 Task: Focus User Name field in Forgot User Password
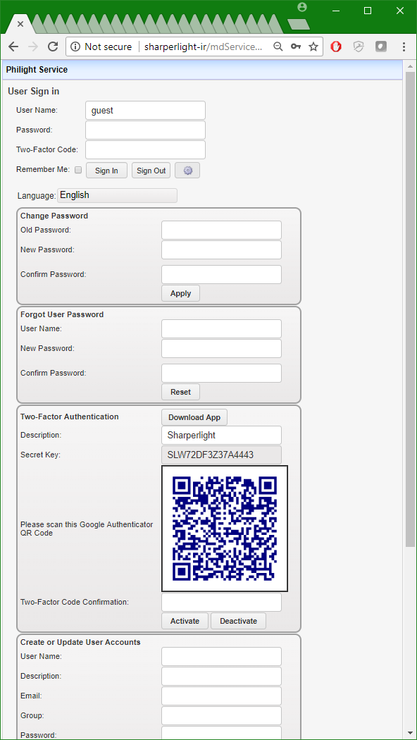click(x=222, y=329)
